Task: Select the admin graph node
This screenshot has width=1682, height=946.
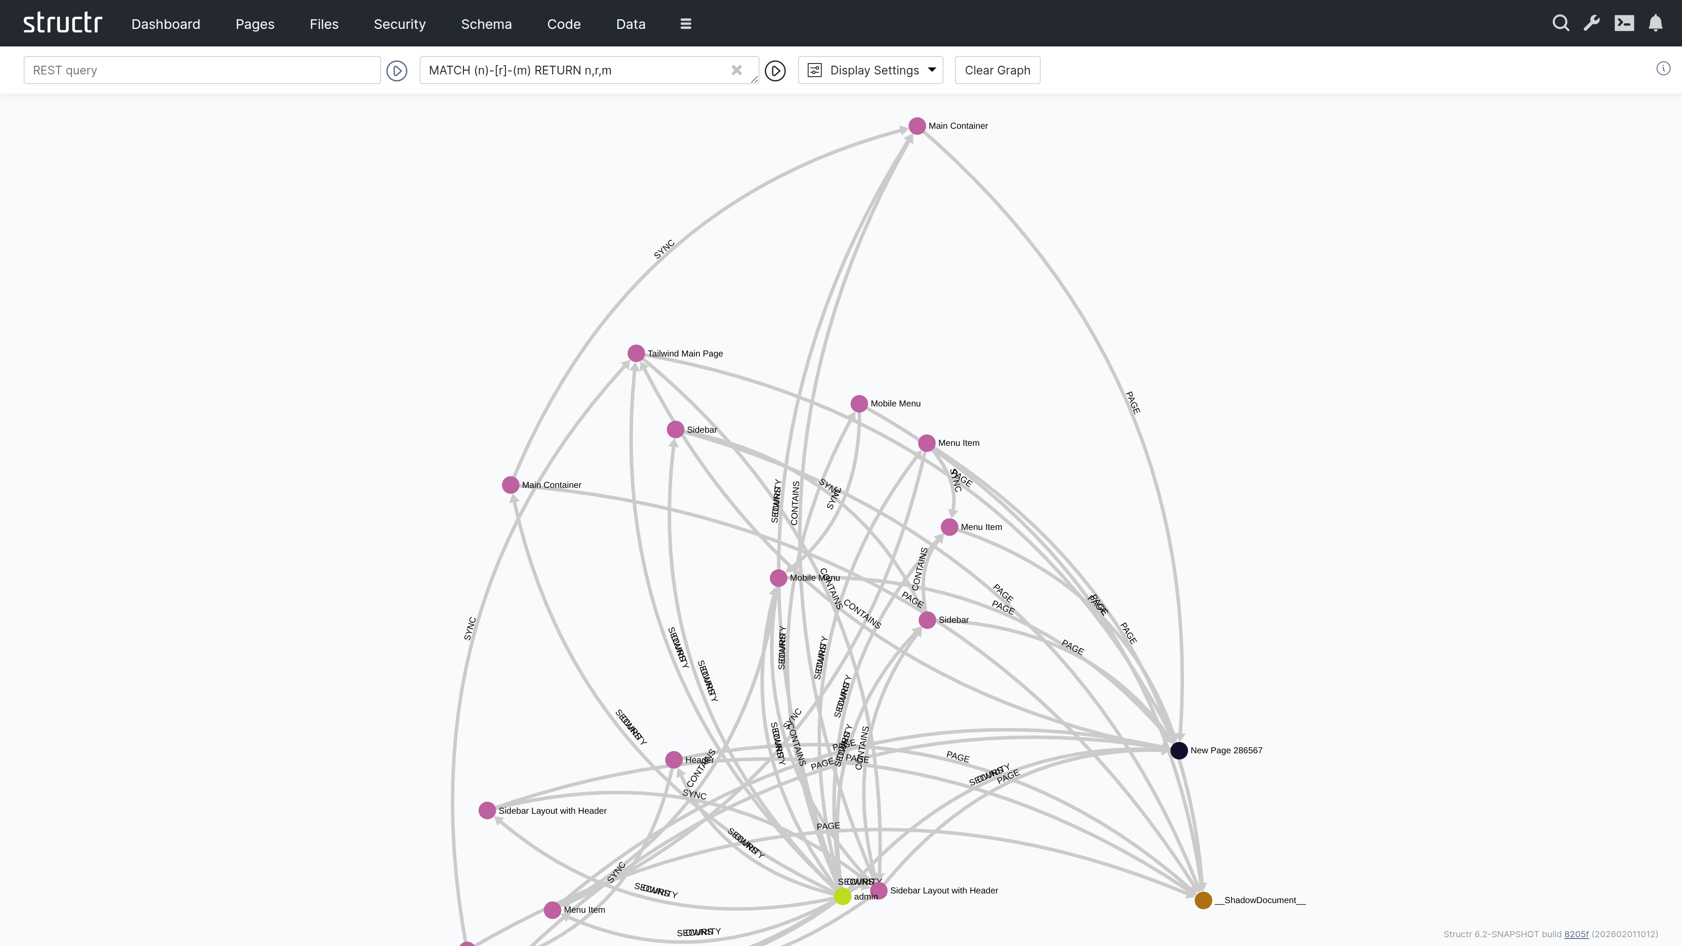Action: pos(842,897)
